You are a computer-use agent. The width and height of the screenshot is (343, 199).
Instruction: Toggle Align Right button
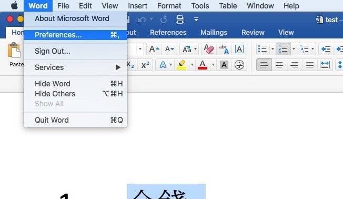click(295, 65)
